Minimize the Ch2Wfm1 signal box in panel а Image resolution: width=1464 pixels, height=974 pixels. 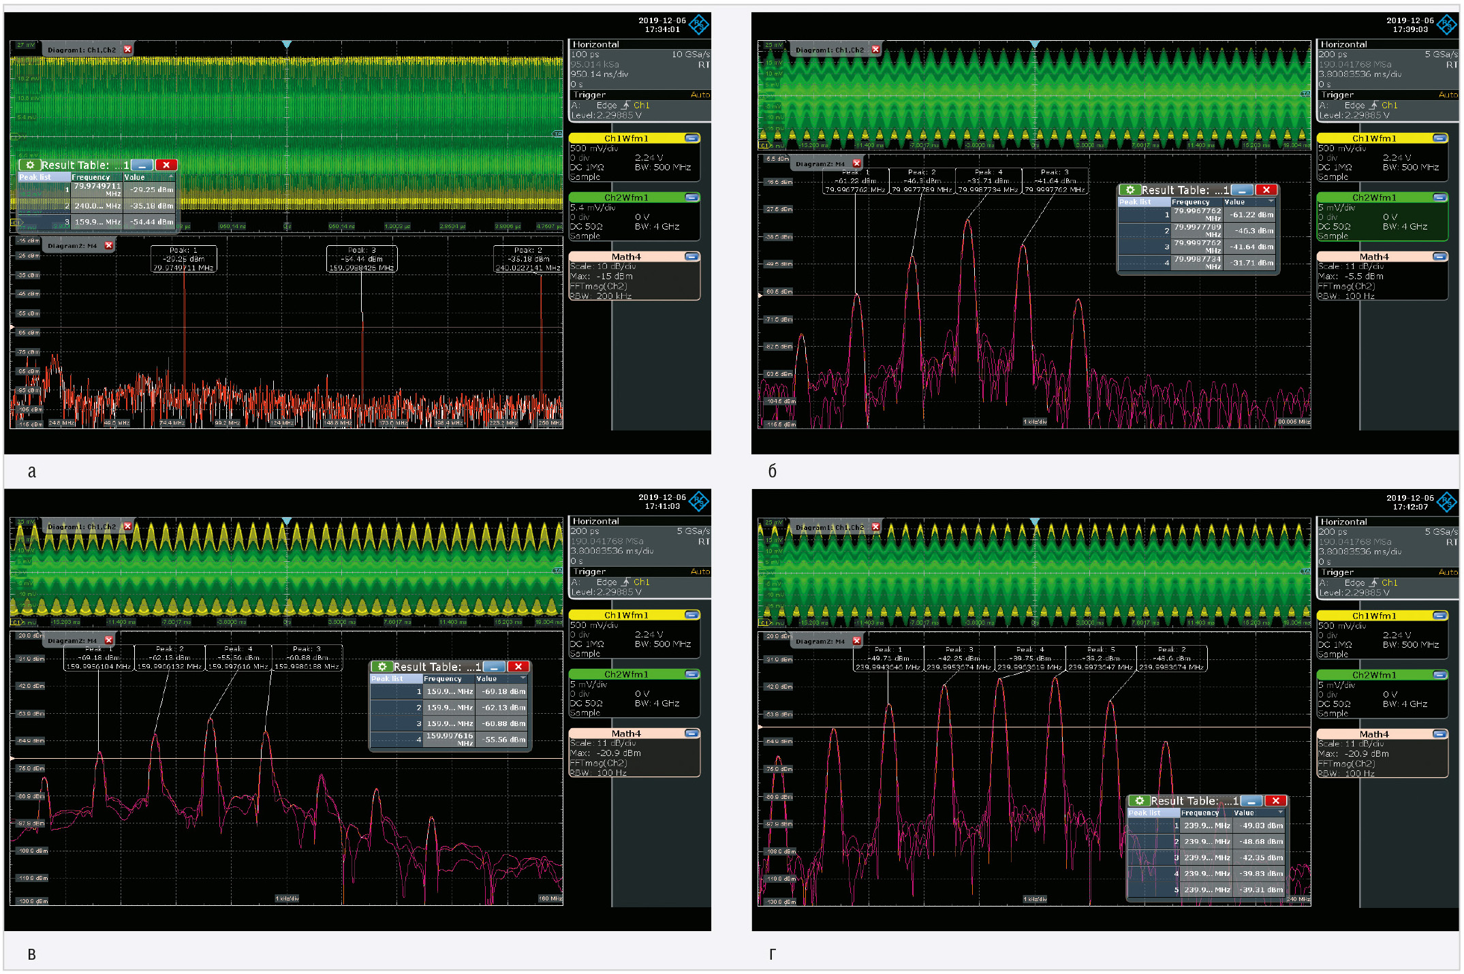[691, 198]
